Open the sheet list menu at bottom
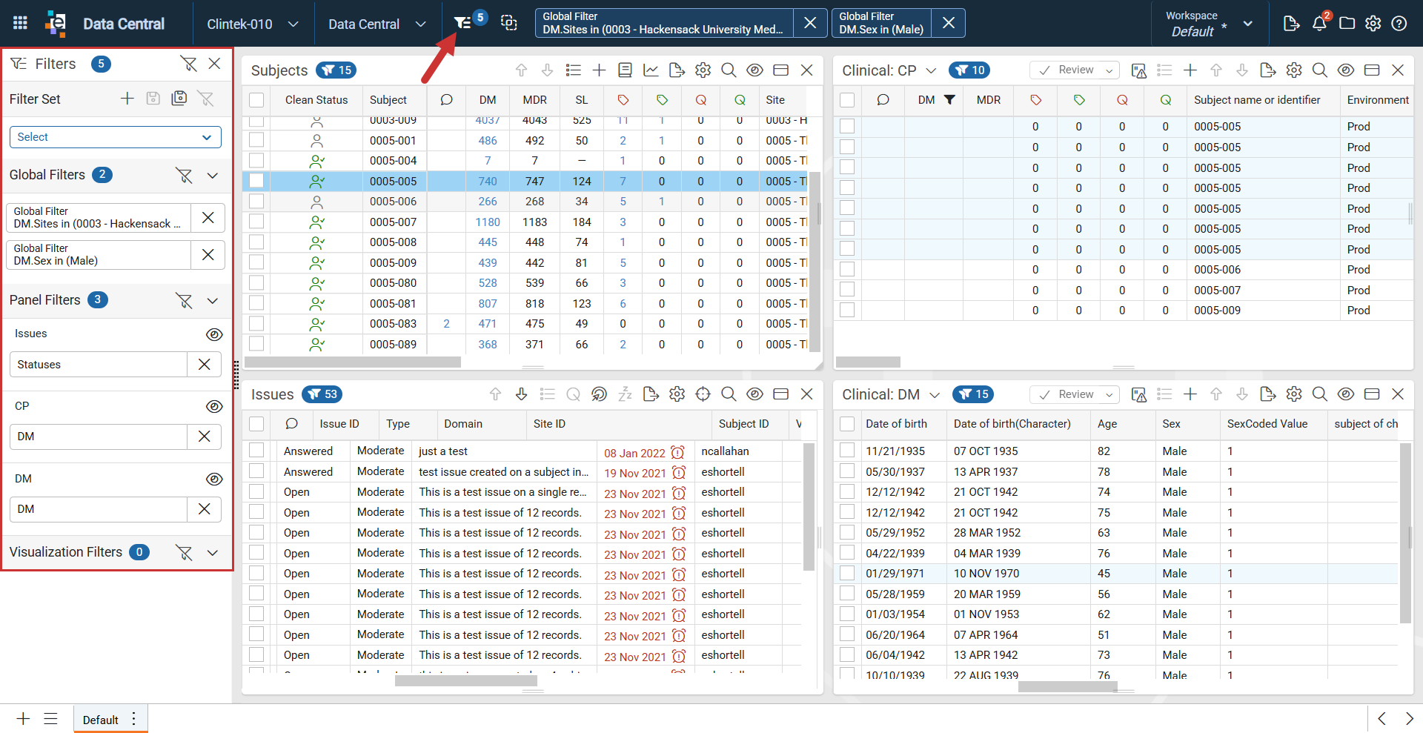 pos(50,719)
